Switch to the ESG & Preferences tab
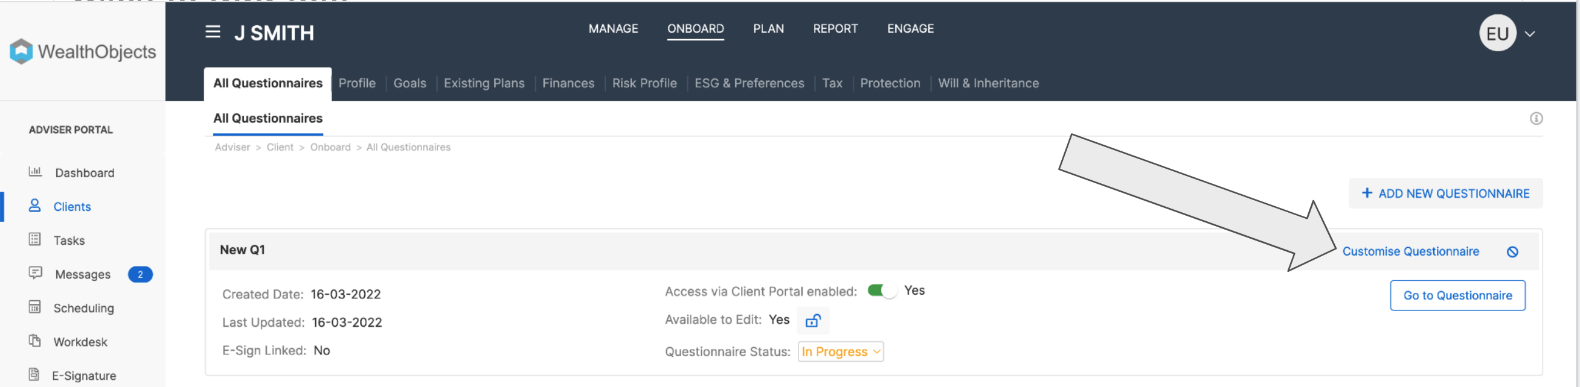This screenshot has height=387, width=1580. [749, 83]
